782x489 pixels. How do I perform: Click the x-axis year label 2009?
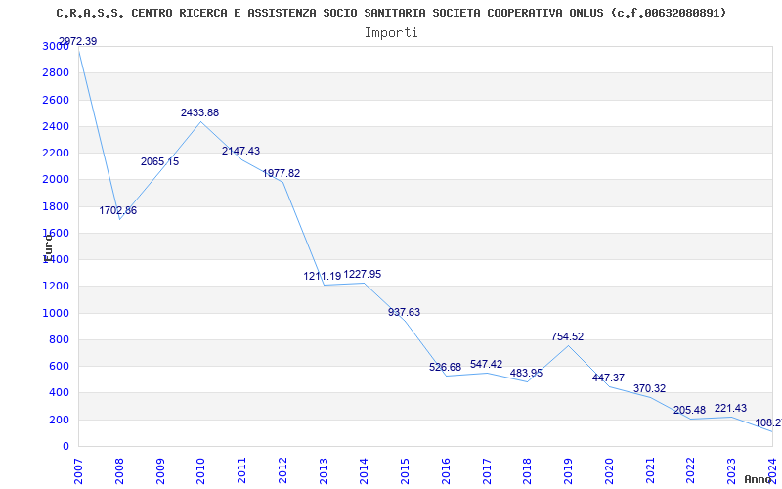[160, 471]
